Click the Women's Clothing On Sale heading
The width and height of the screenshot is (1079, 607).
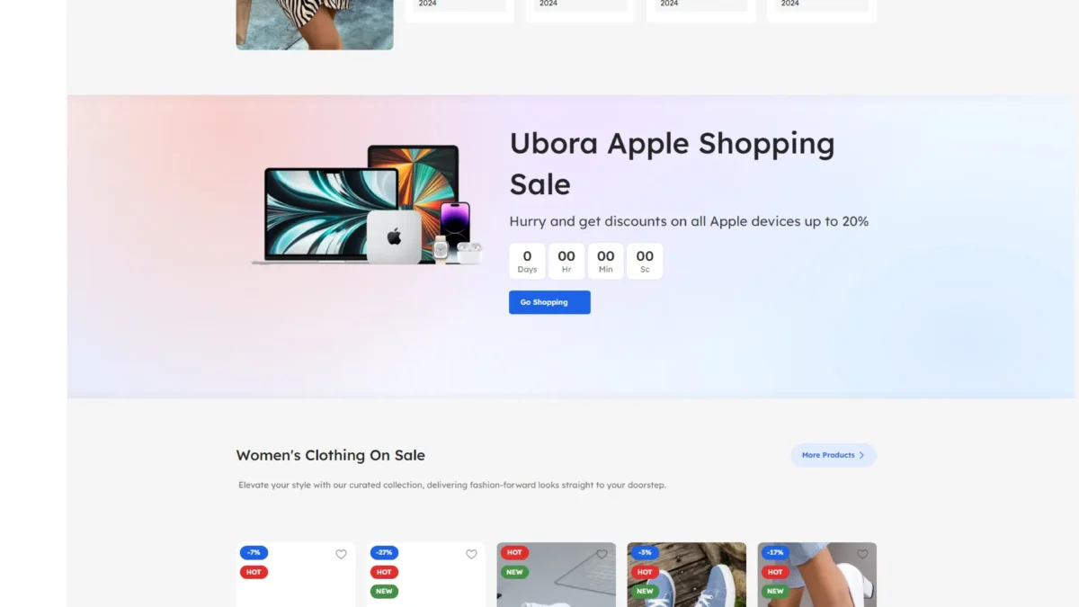coord(330,455)
